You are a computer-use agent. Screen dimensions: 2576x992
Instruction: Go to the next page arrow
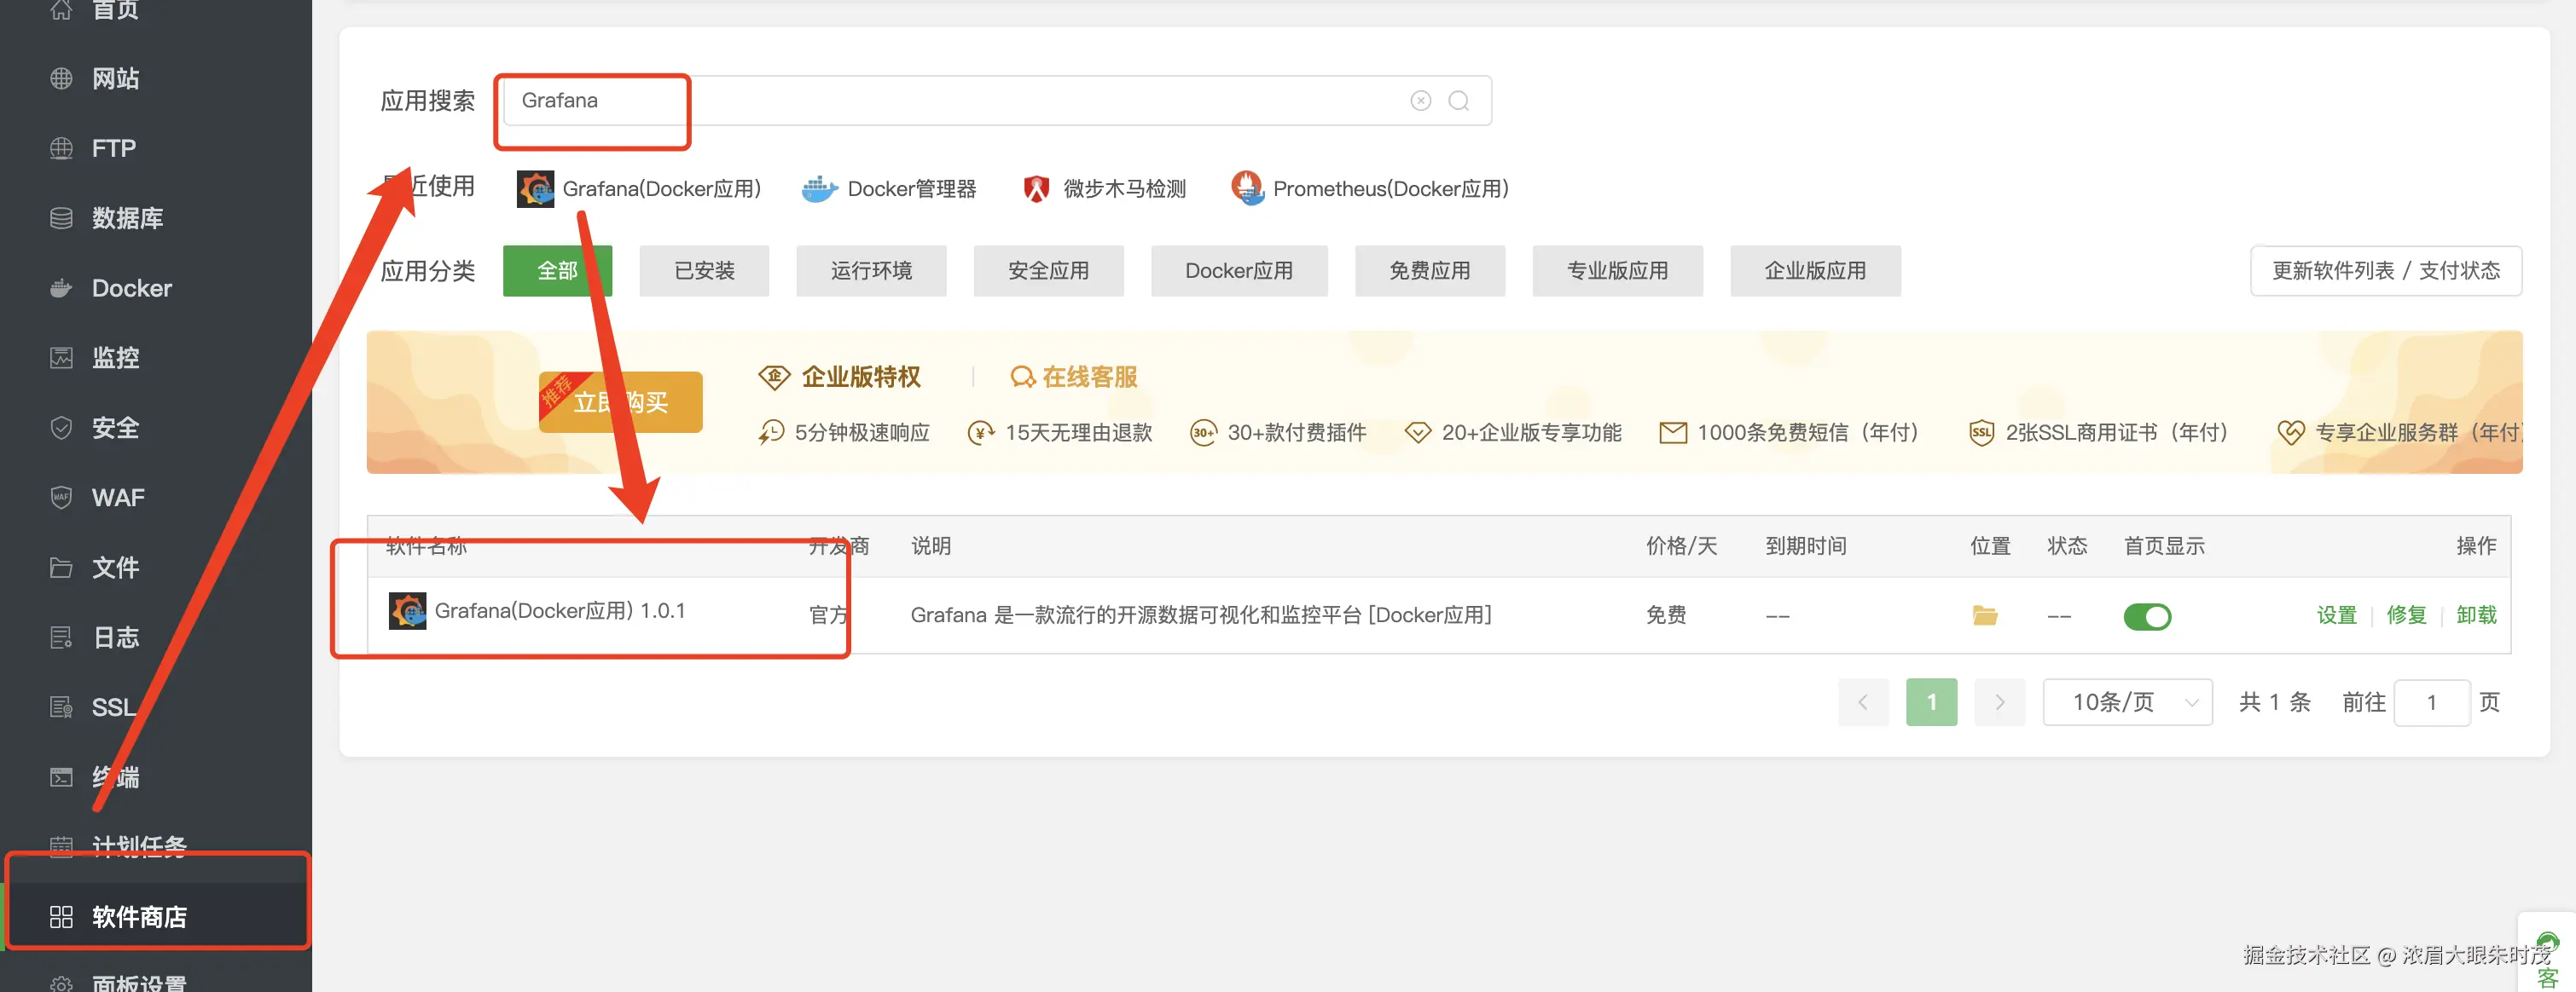[1999, 702]
